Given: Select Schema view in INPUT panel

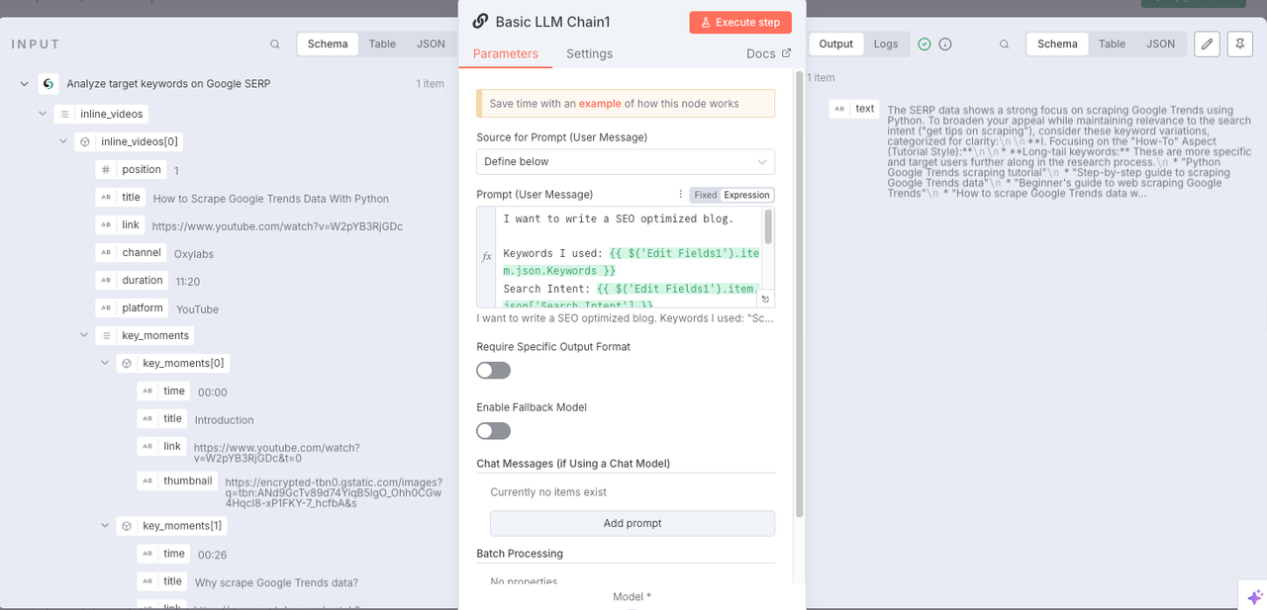Looking at the screenshot, I should click(328, 44).
